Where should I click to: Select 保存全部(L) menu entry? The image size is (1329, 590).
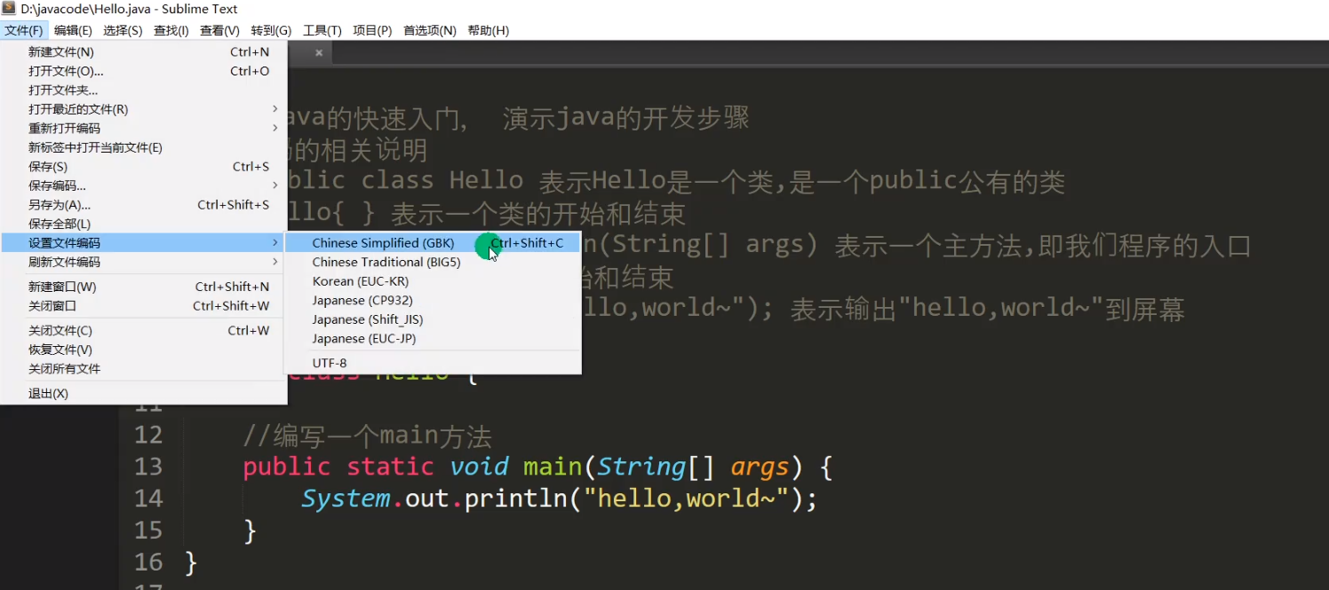(x=144, y=224)
